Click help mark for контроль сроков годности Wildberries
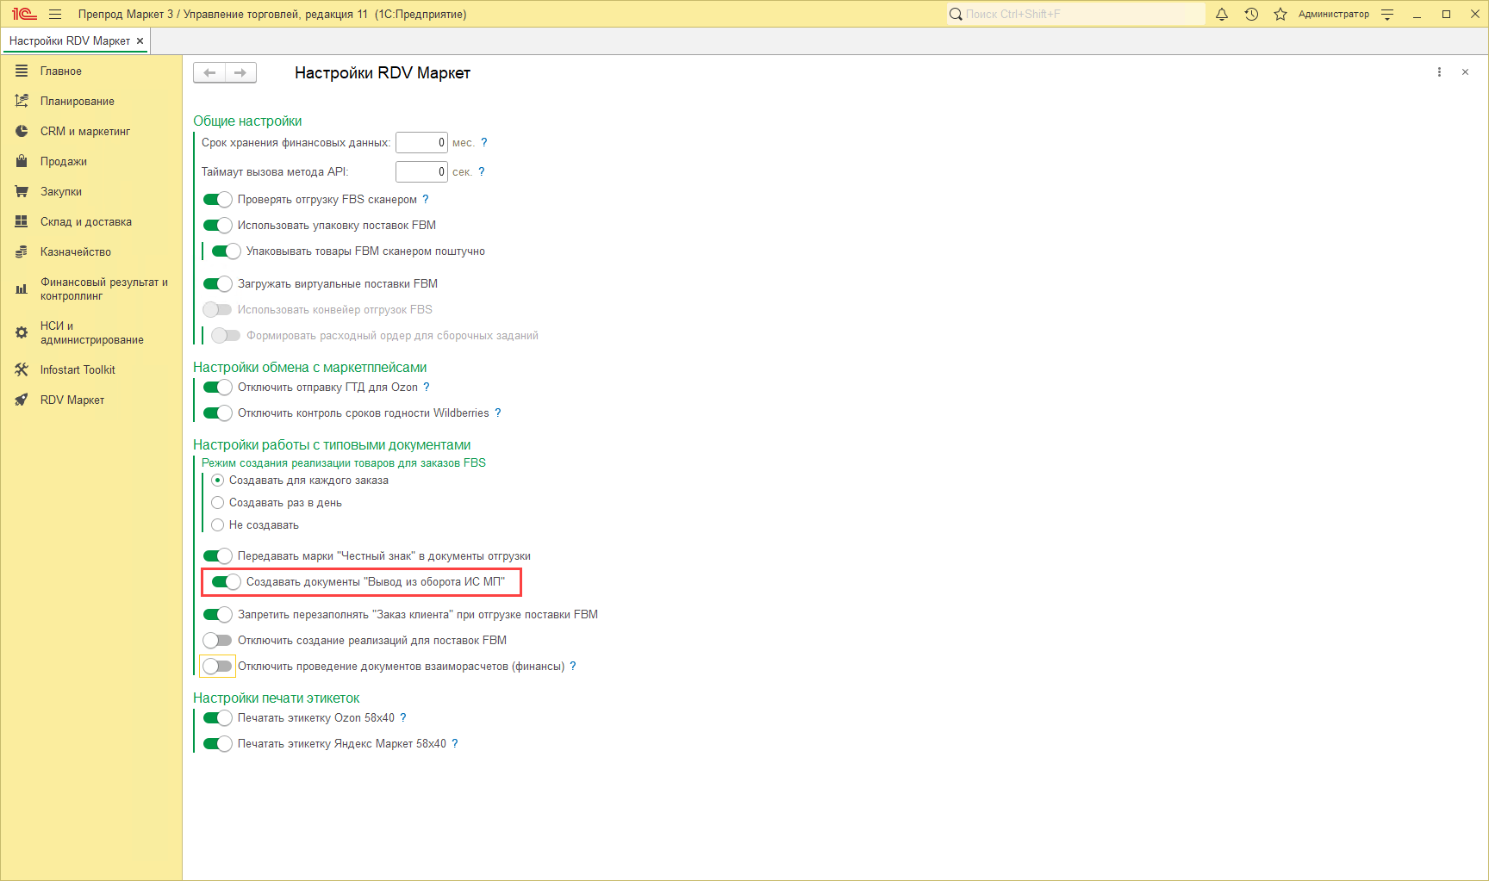 coord(498,413)
